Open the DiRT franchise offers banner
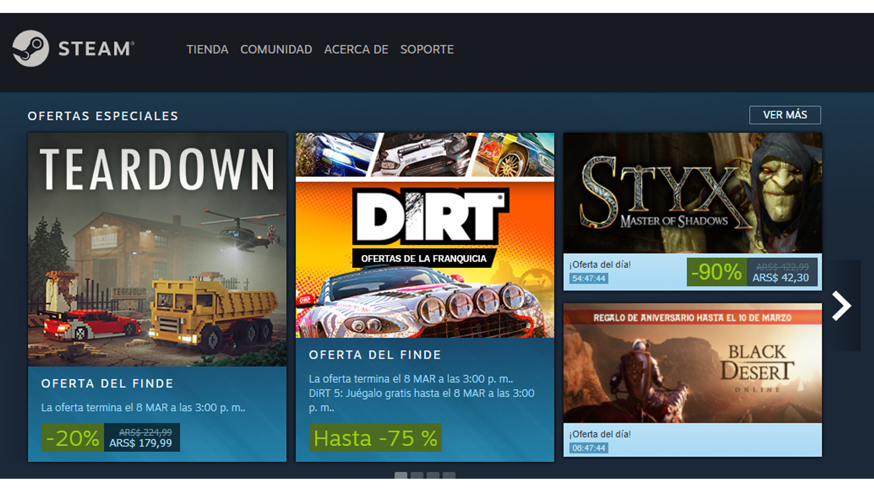 click(x=425, y=235)
